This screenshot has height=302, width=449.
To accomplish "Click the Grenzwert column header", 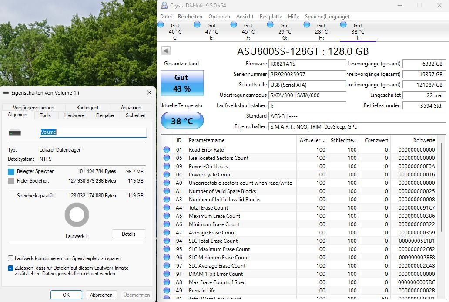I will (375, 140).
